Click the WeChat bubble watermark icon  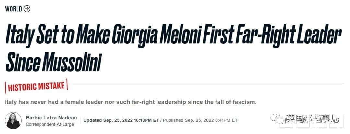click(x=277, y=118)
